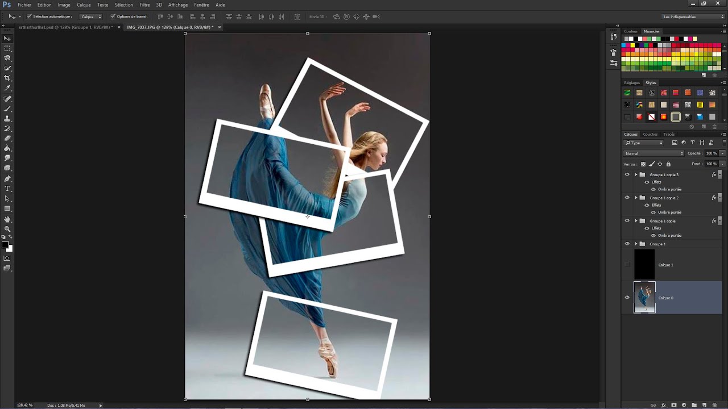Click the Opacité value field
This screenshot has height=409, width=728.
click(x=711, y=153)
